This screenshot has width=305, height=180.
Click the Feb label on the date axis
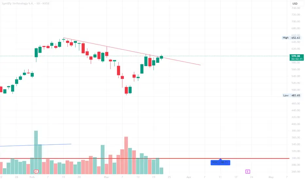[x=32, y=177]
